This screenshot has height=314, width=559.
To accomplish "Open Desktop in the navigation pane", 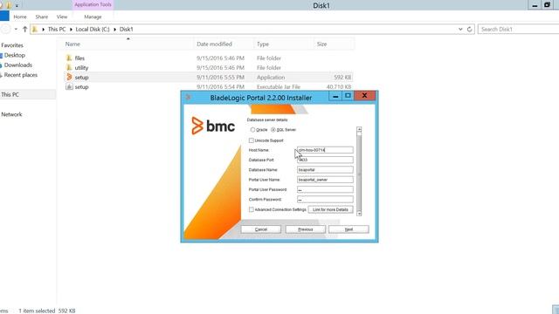I will (15, 55).
